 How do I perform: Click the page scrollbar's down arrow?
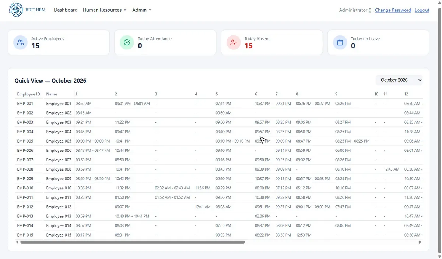(x=439, y=256)
